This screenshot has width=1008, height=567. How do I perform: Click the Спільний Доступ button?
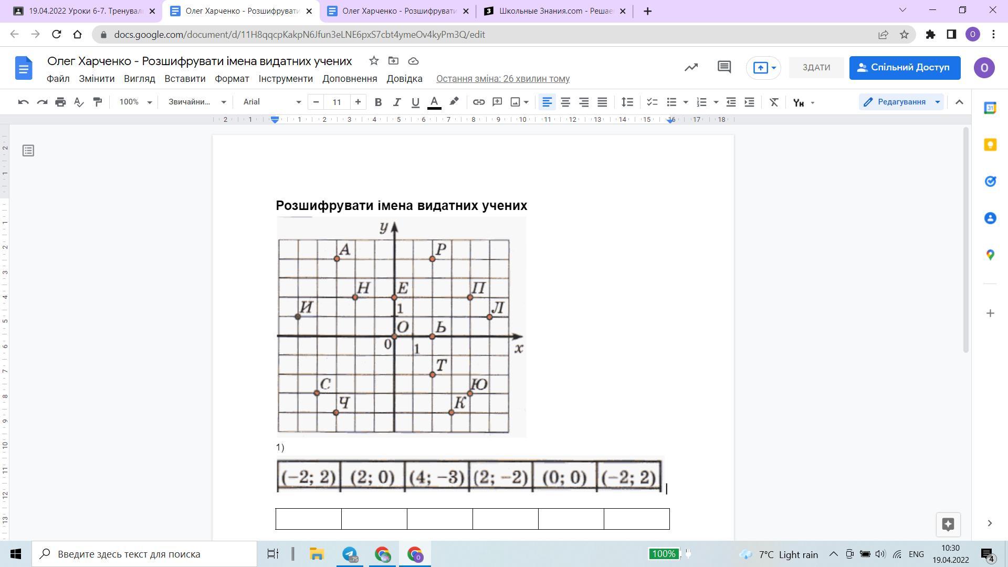(905, 68)
